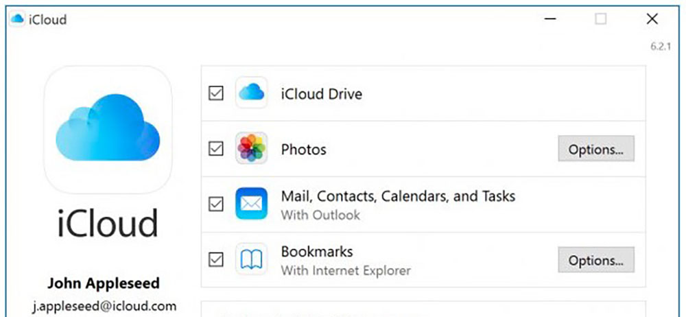Click the Photos flower icon
The height and width of the screenshot is (317, 686).
(252, 148)
